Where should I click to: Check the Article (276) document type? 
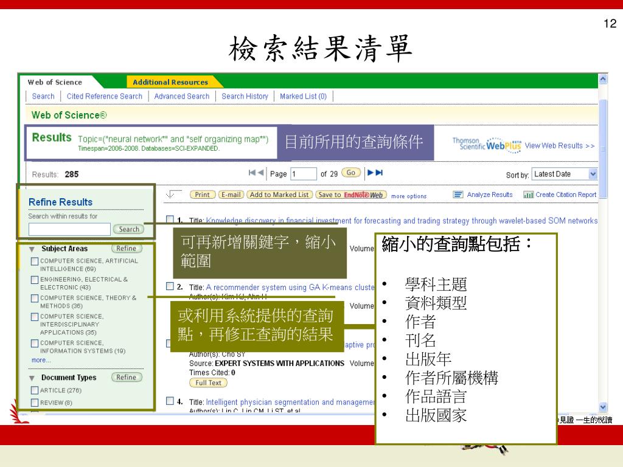coord(35,390)
